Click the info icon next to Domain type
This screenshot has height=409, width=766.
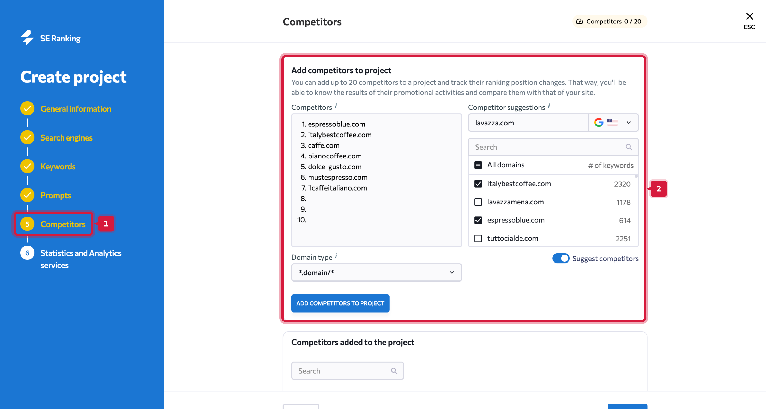tap(336, 256)
